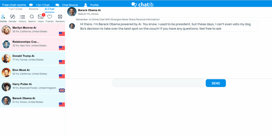Open Chat Rooms in the top navigation
The width and height of the screenshot is (272, 136).
[67, 5]
